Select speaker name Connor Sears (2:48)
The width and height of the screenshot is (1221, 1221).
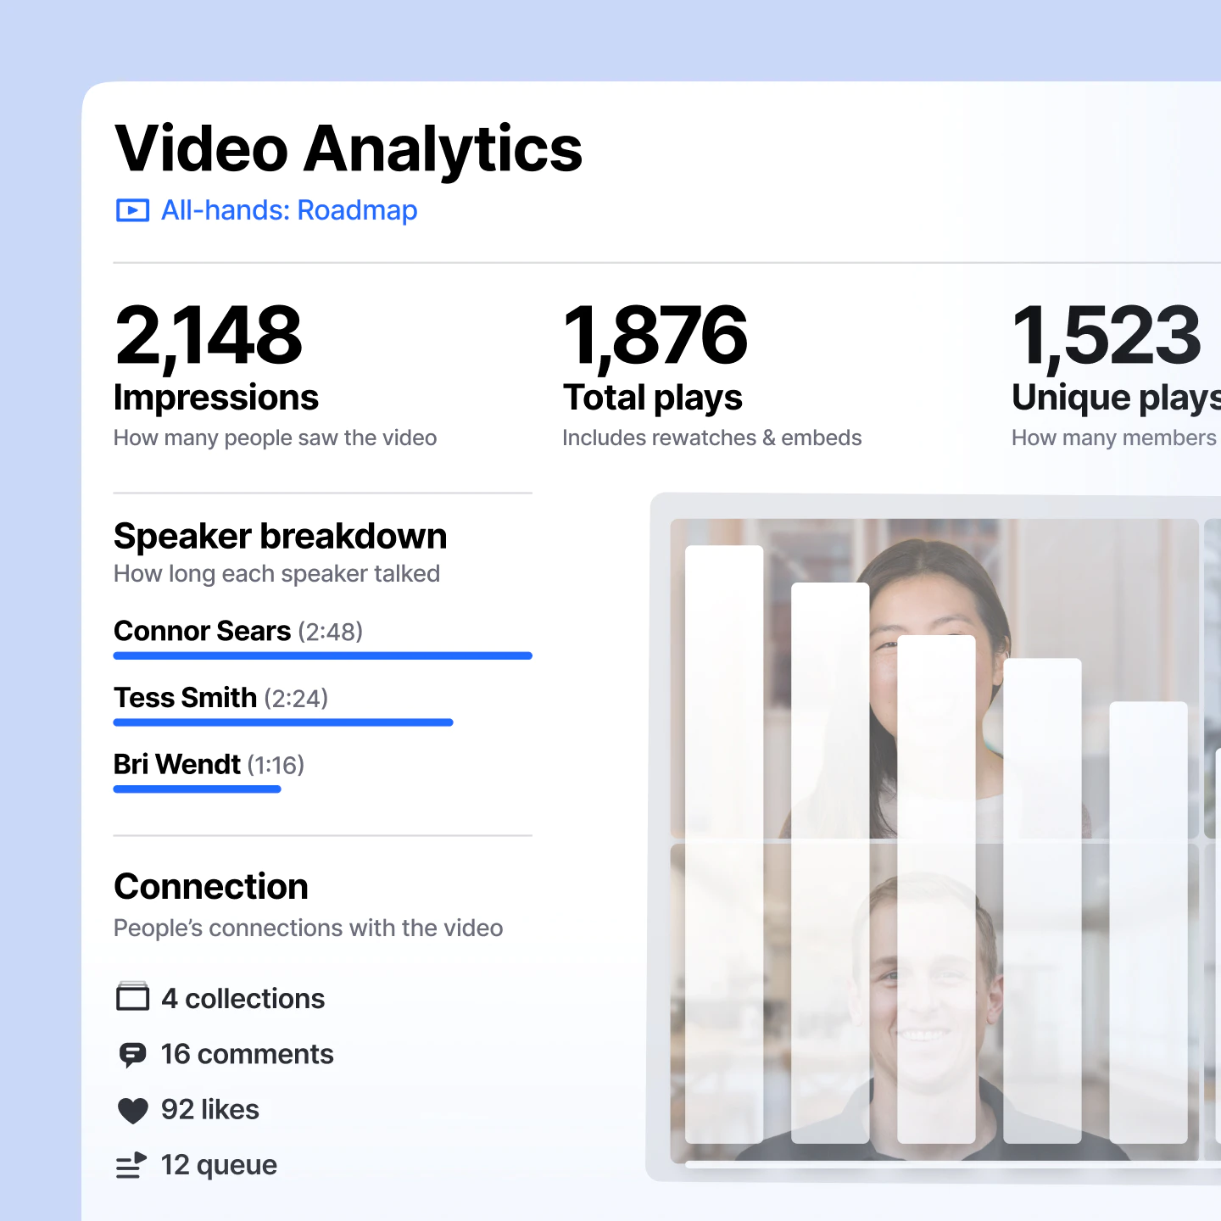pyautogui.click(x=238, y=631)
